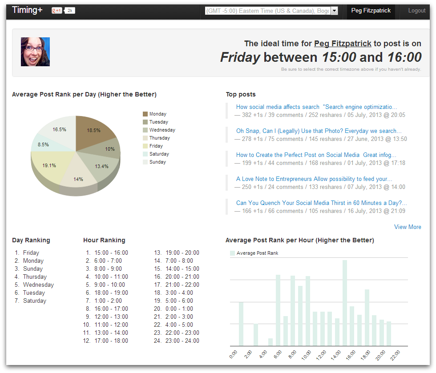This screenshot has width=436, height=373.
Task: Click the Hour Ranking heading
Action: pos(104,240)
